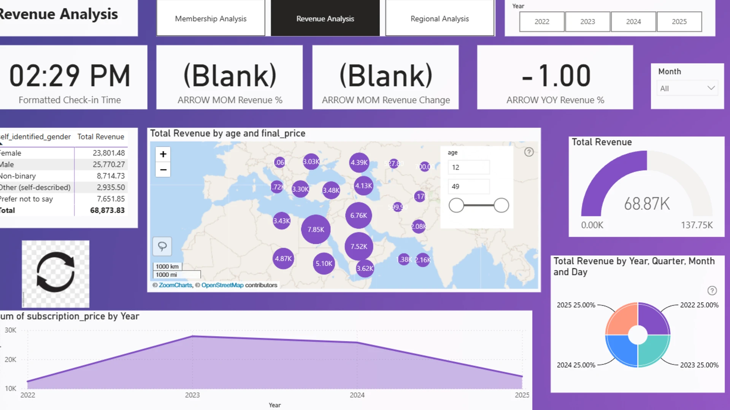Viewport: 730px width, 410px height.
Task: Zoom out on the revenue map
Action: [x=163, y=170]
